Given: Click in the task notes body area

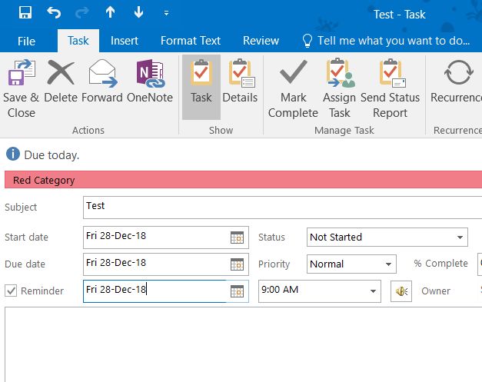Looking at the screenshot, I should pos(243,344).
